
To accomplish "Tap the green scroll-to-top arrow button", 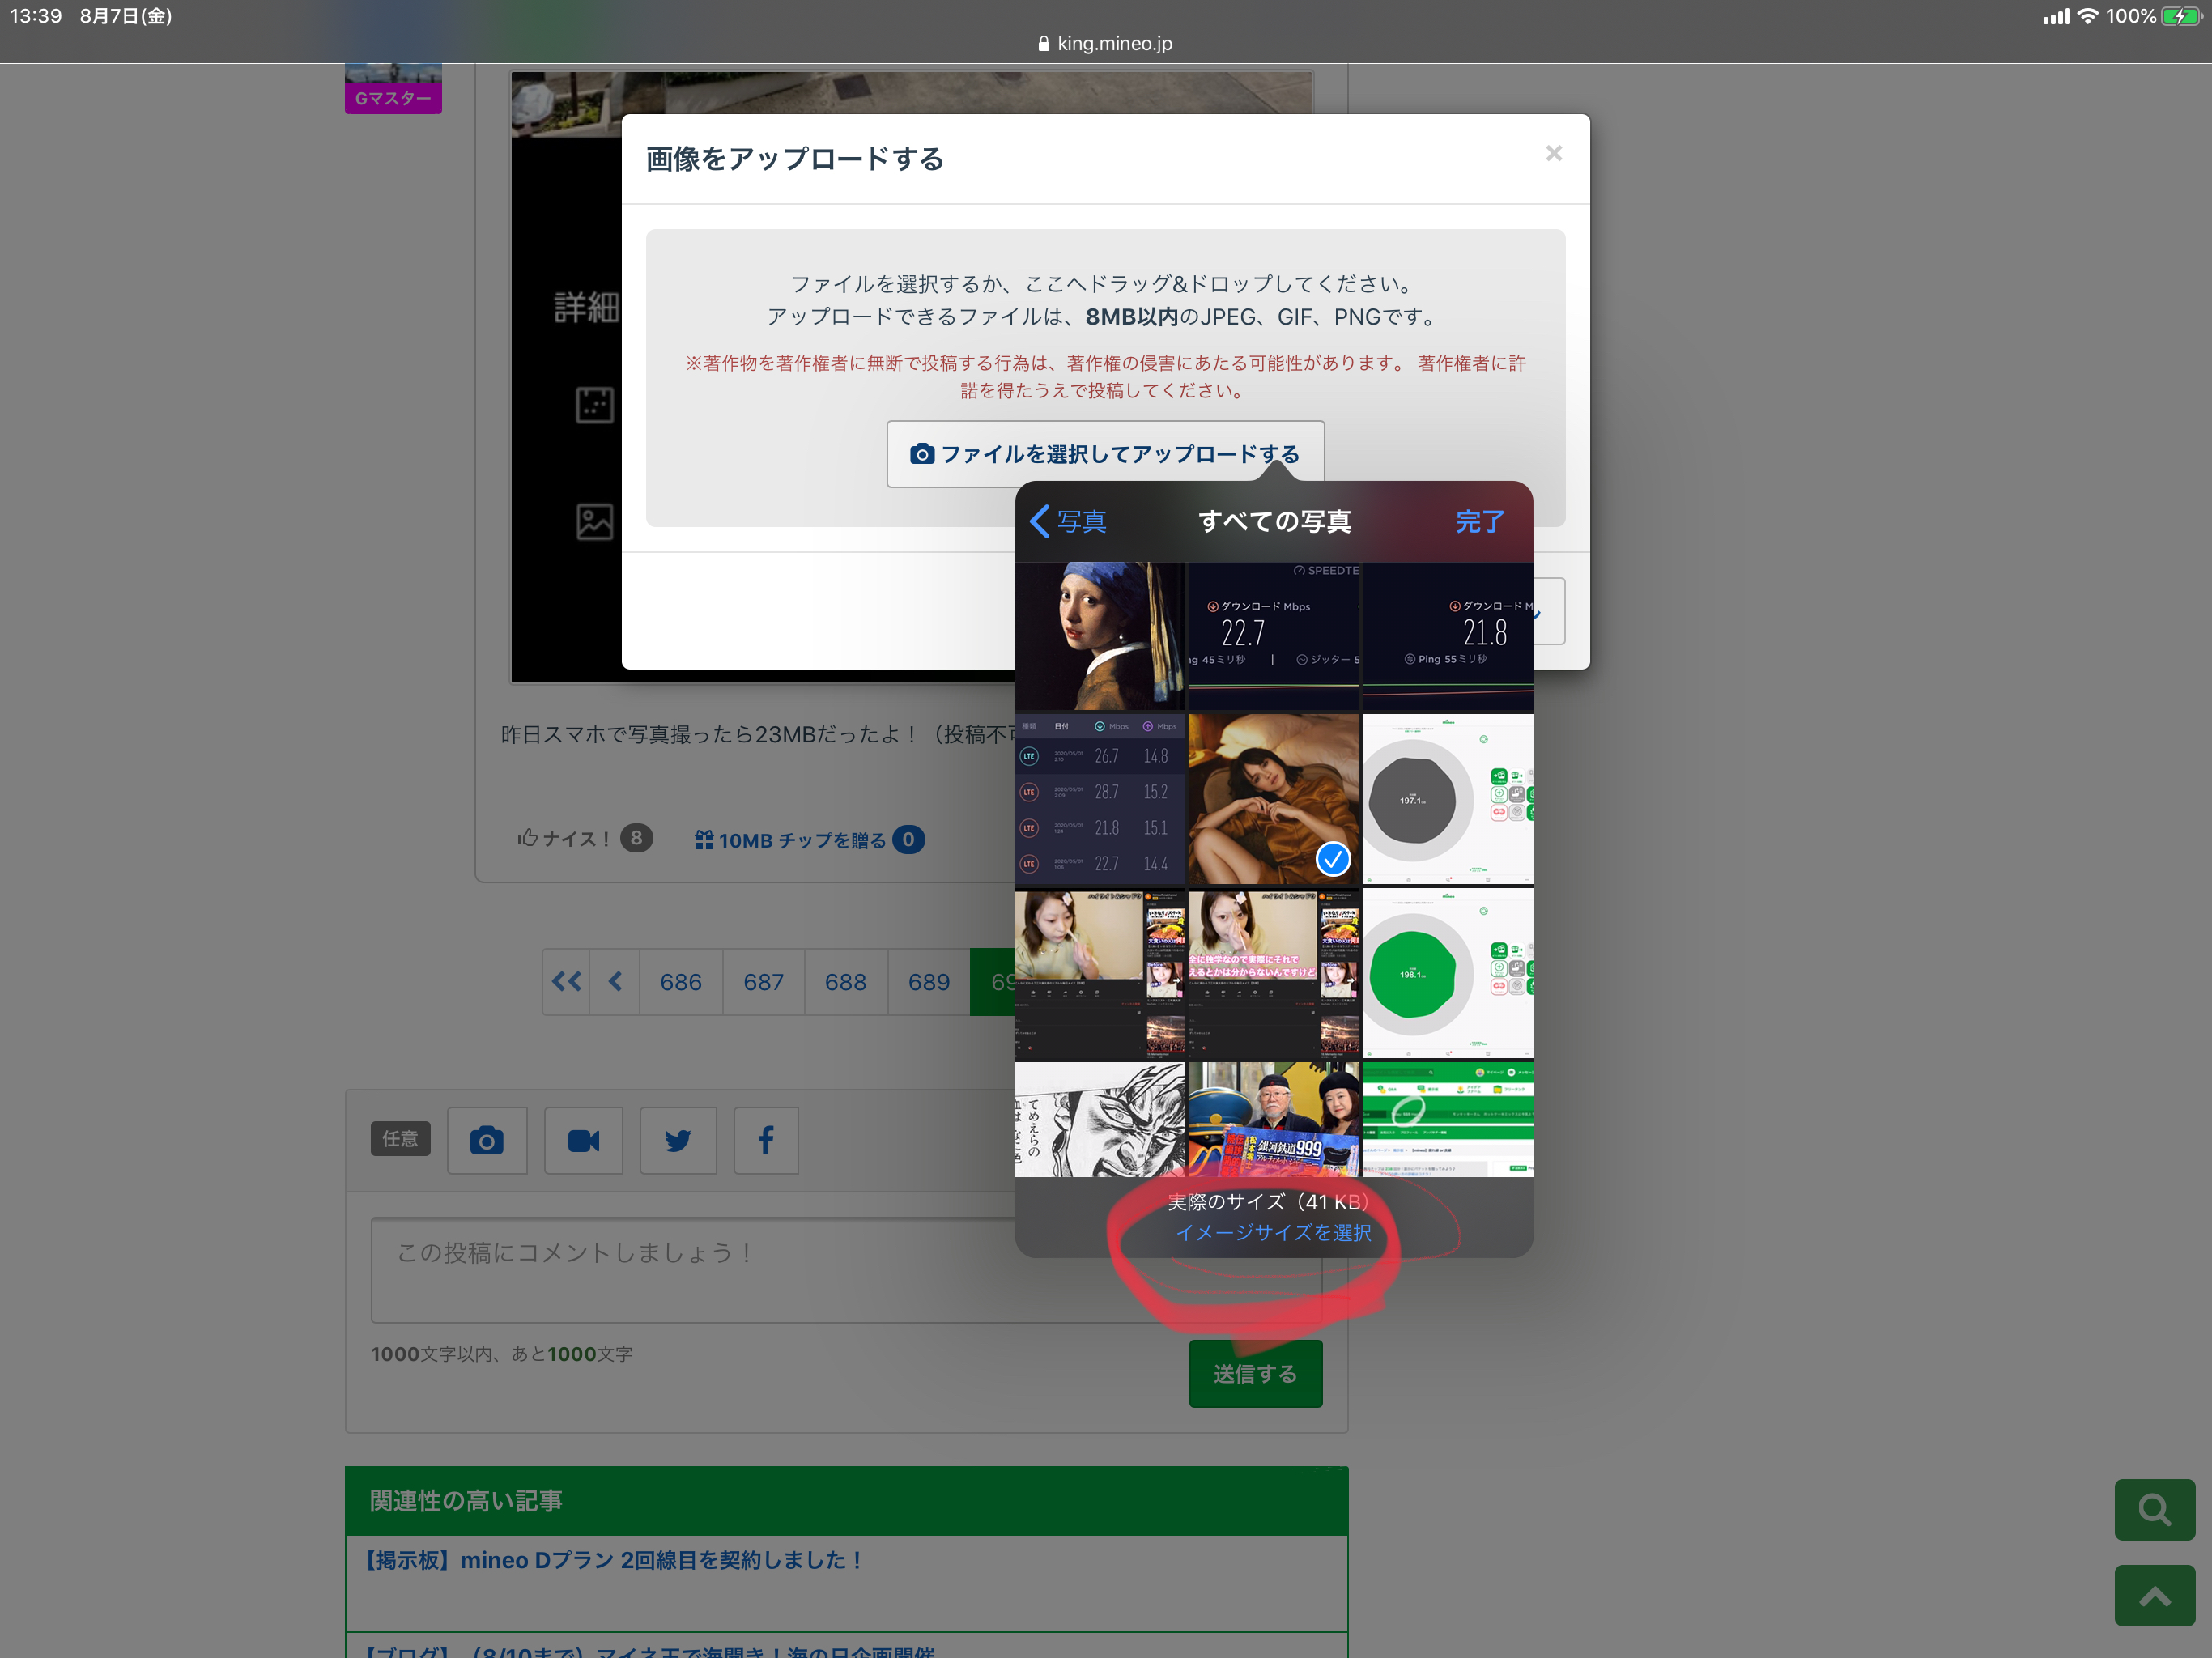I will point(2154,1596).
